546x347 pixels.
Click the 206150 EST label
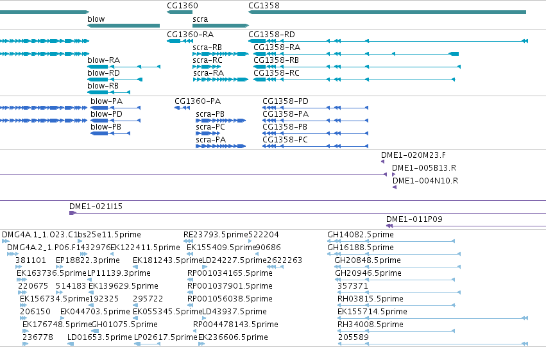pyautogui.click(x=35, y=312)
